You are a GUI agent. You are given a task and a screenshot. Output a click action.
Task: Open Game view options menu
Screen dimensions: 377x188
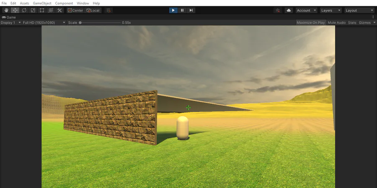point(373,17)
